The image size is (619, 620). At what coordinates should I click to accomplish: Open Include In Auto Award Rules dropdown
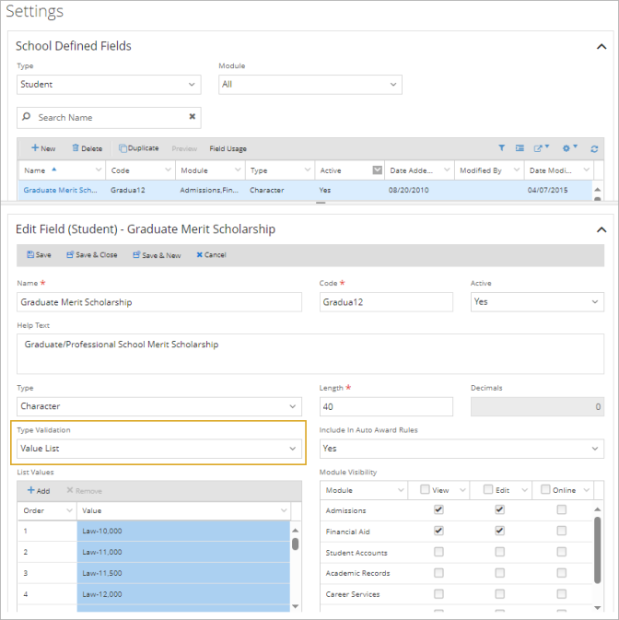click(461, 449)
